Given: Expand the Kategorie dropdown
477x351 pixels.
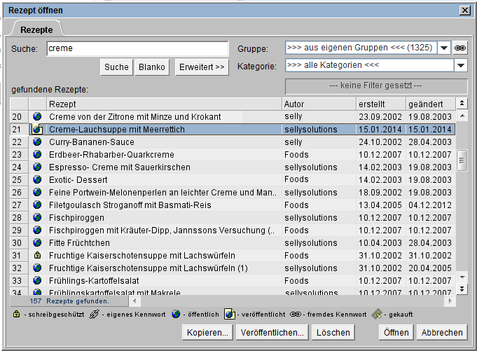Looking at the screenshot, I should click(x=461, y=66).
